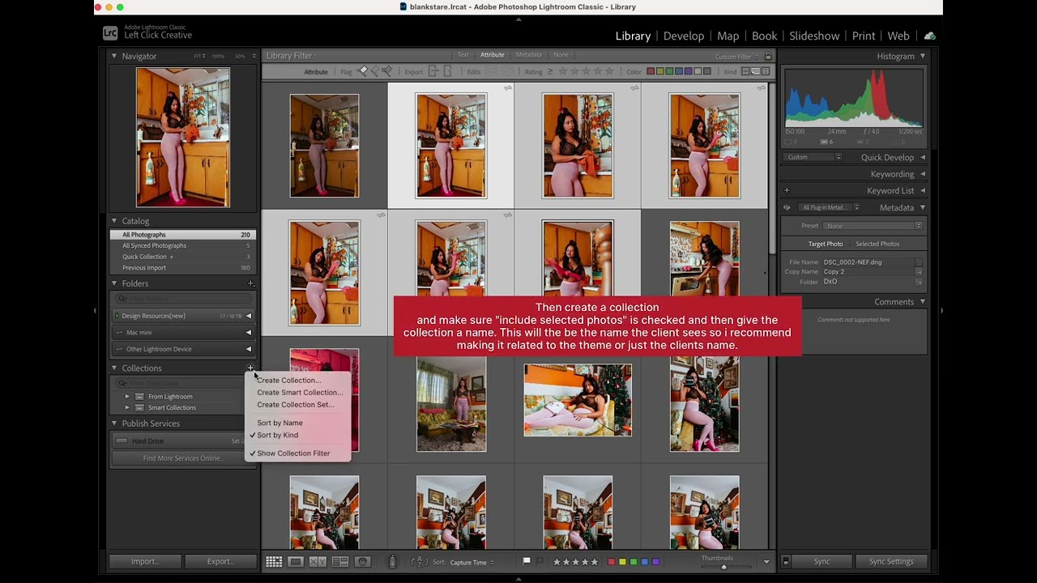Filter by picked flag in the Attribute bar
This screenshot has width=1037, height=583.
(x=363, y=71)
